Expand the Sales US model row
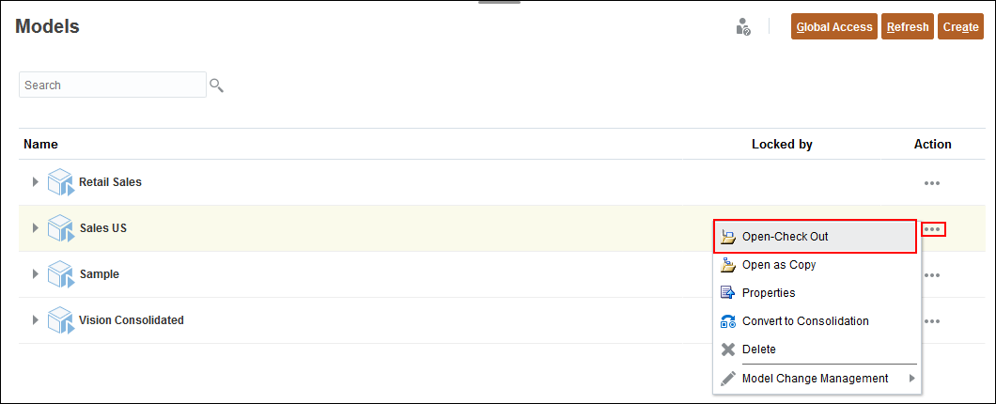996x404 pixels. [36, 228]
